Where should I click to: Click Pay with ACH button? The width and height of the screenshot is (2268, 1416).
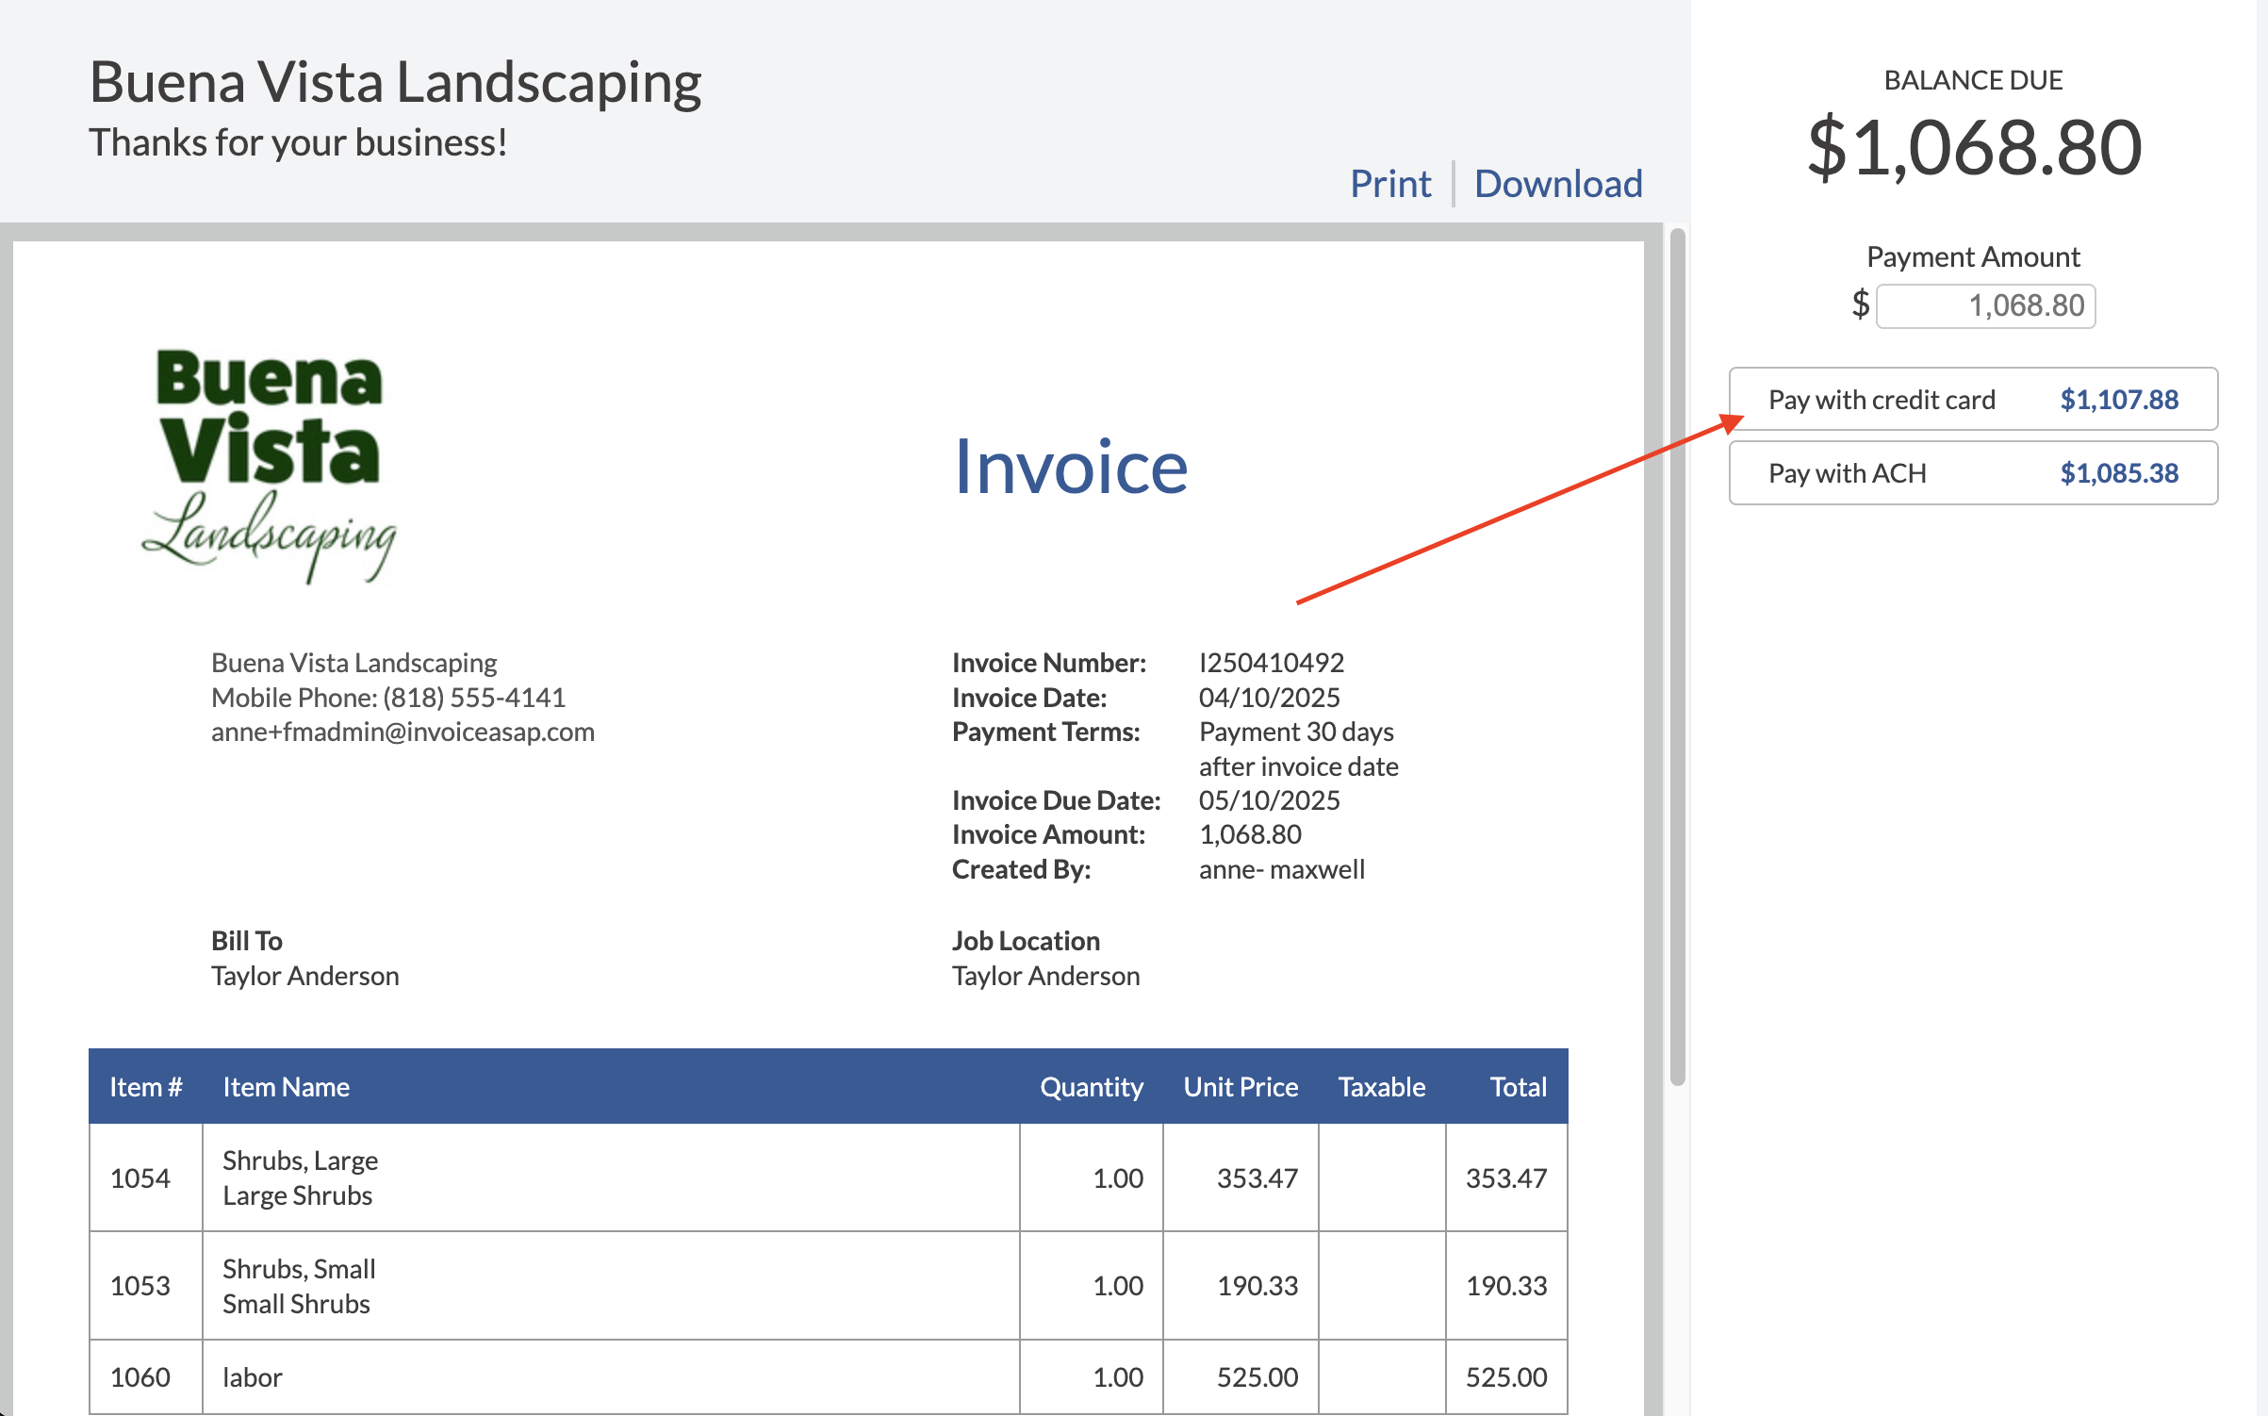click(1973, 472)
